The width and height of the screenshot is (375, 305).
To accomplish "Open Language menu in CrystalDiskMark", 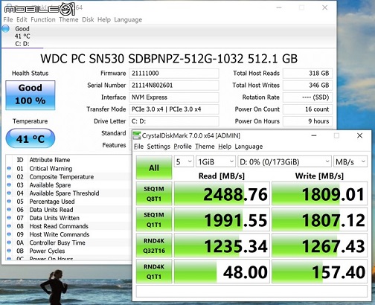I will [x=249, y=147].
